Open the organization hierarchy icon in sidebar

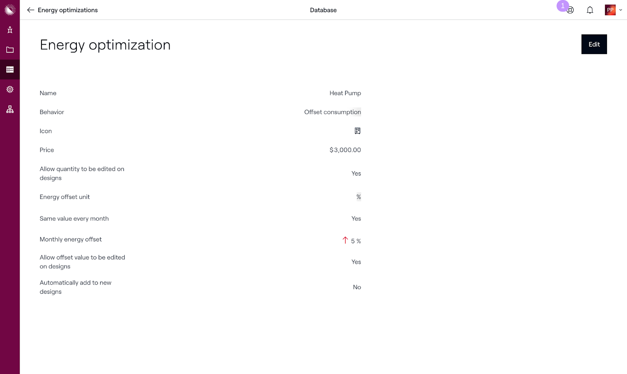10,109
